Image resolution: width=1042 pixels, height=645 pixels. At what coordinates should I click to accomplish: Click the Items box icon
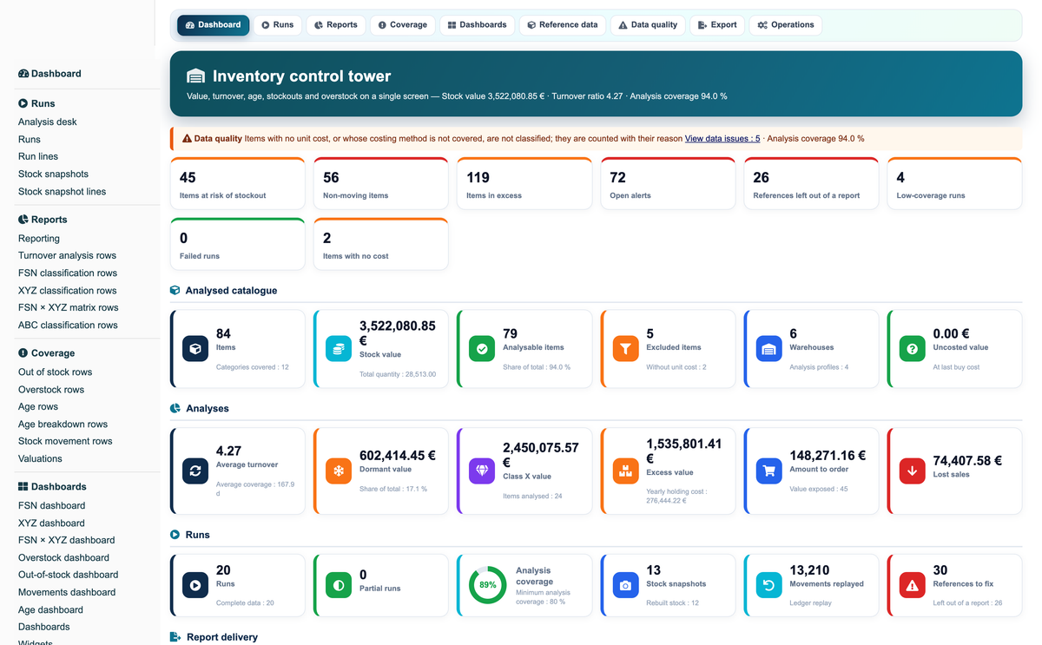195,349
